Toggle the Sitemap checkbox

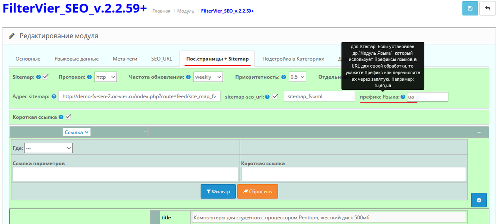point(45,77)
